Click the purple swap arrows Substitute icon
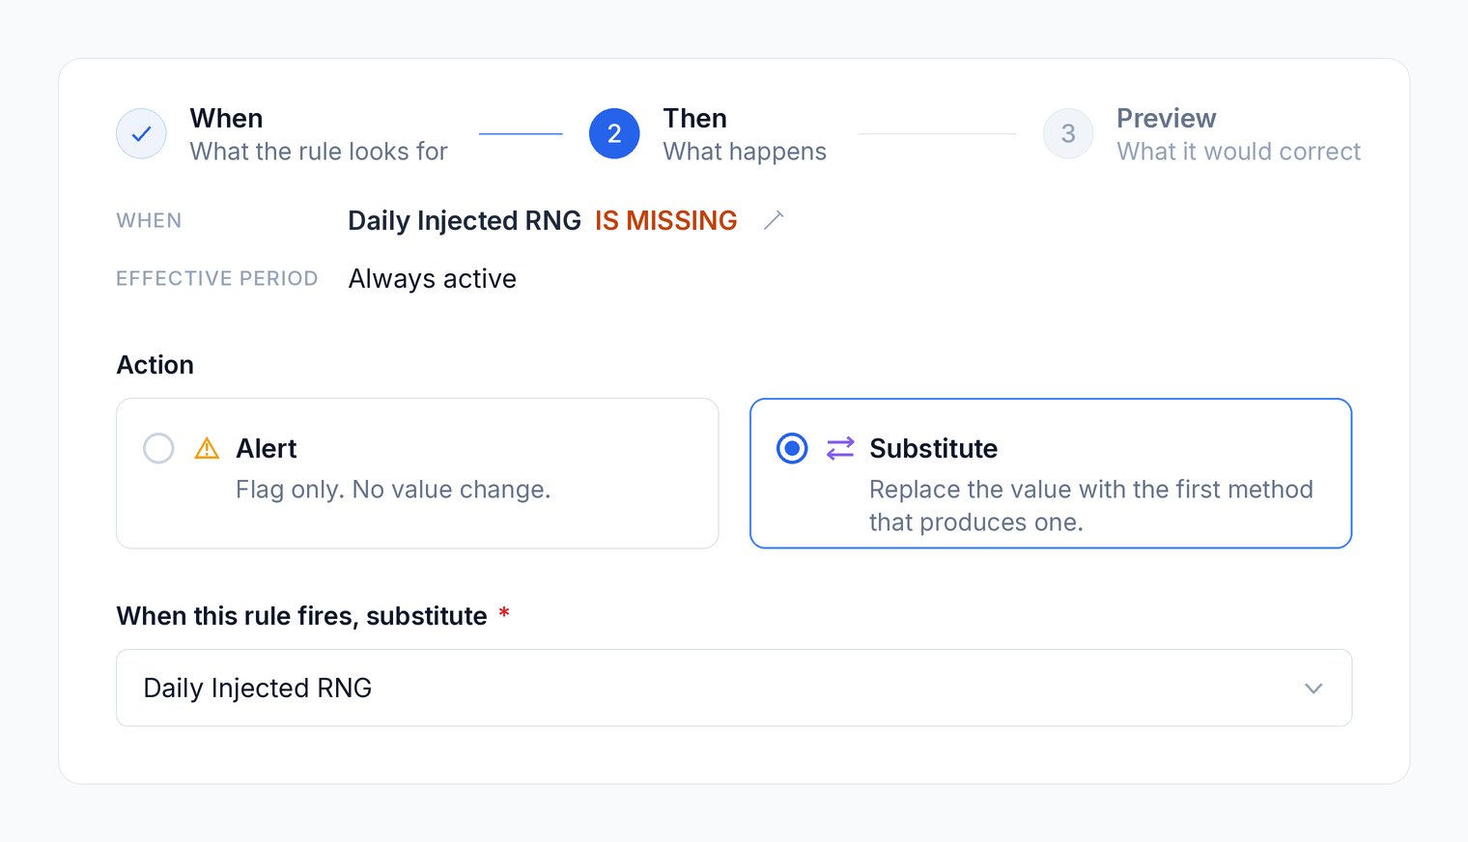This screenshot has width=1468, height=842. pos(840,448)
